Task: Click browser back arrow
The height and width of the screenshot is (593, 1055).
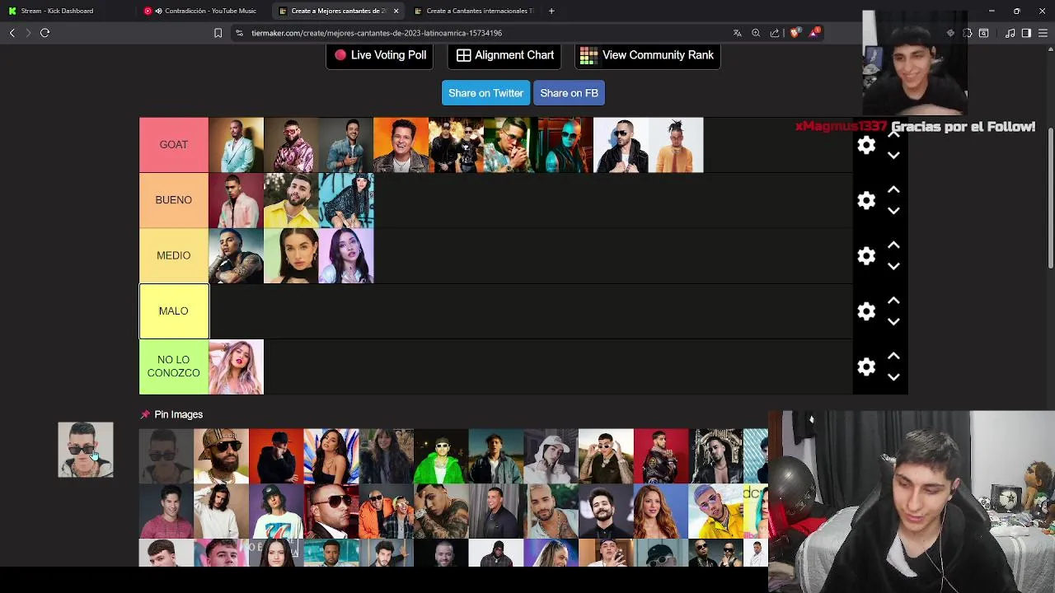Action: tap(12, 33)
